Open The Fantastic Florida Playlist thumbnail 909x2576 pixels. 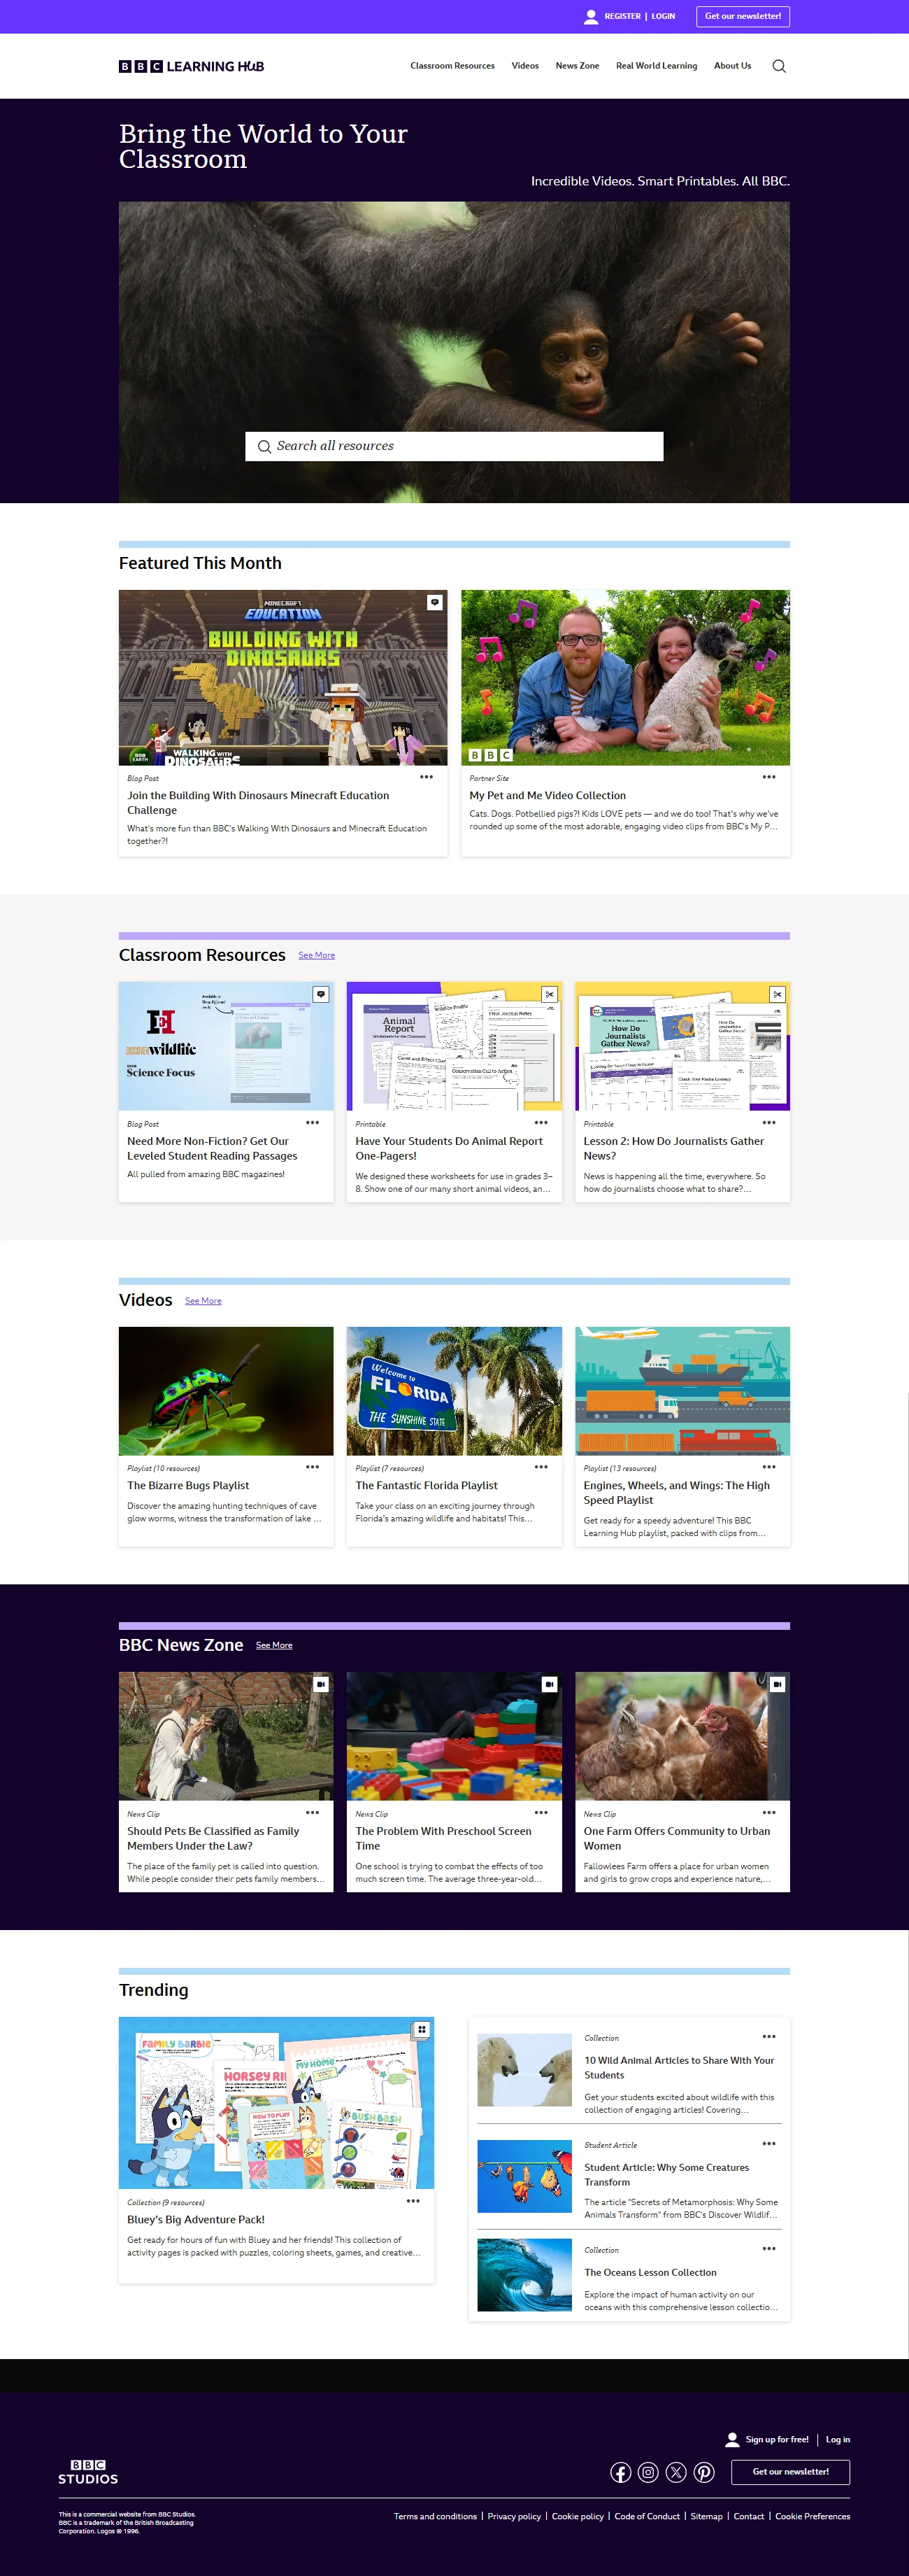click(x=454, y=1390)
